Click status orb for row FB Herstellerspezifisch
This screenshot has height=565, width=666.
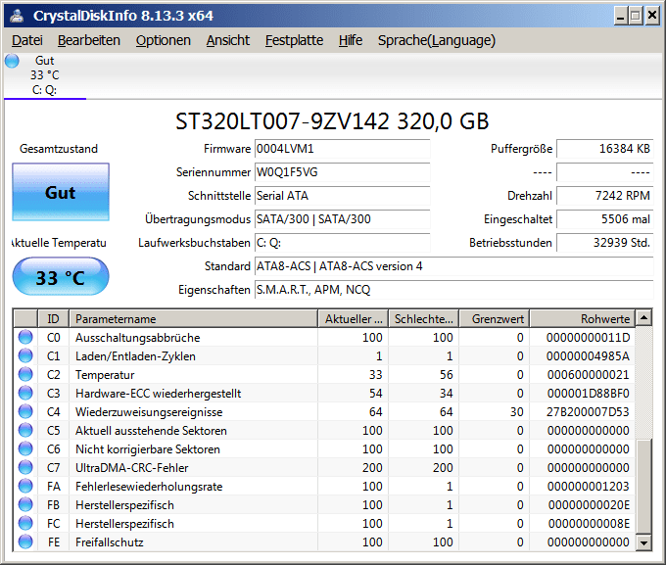(x=25, y=505)
